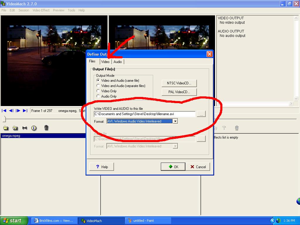Click the NTSC VideoCD button
Screen dimensions: 300x225
(179, 83)
